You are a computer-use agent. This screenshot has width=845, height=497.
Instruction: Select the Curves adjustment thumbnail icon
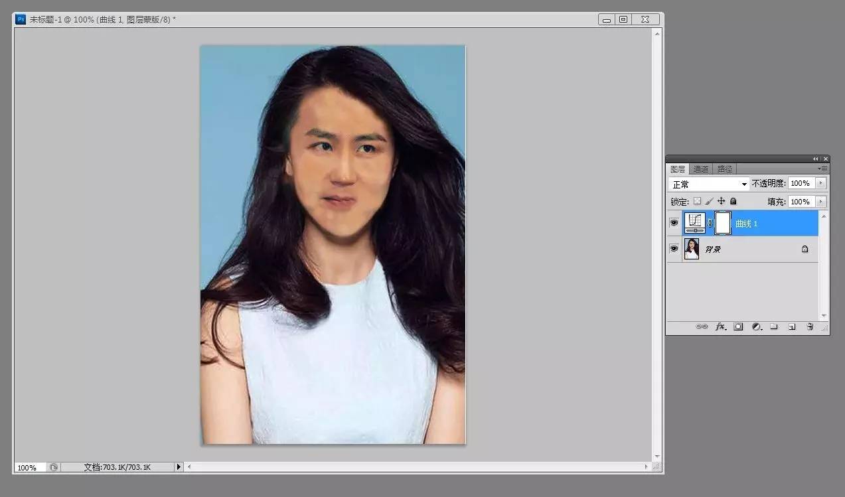click(694, 224)
